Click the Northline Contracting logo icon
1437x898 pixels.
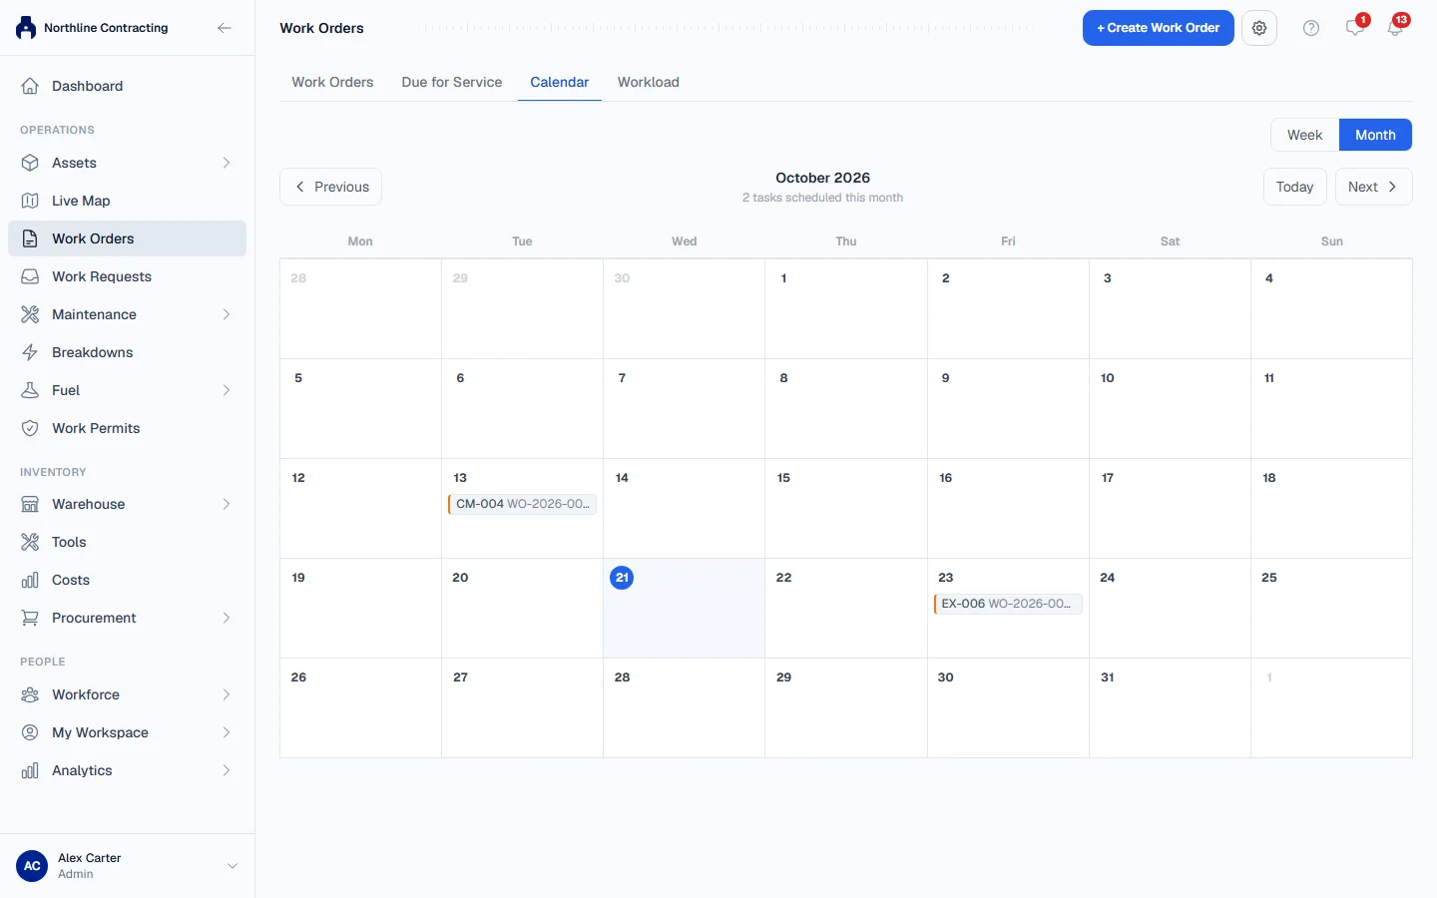coord(26,28)
